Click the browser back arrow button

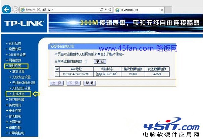click(5, 10)
